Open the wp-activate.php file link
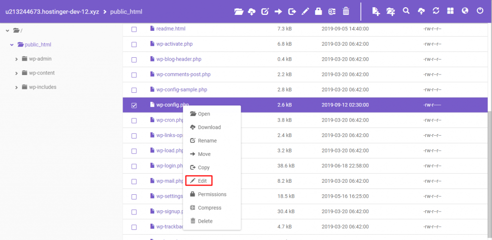The width and height of the screenshot is (492, 240). (x=174, y=44)
